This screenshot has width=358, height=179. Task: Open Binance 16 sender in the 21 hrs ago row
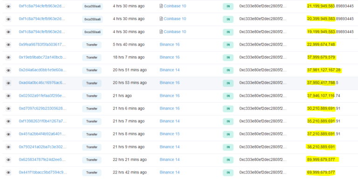(x=170, y=96)
